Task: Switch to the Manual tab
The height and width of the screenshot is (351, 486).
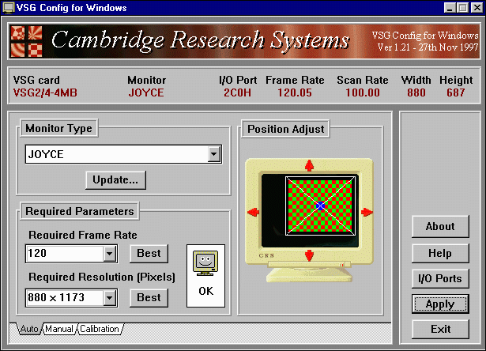Action: click(x=59, y=329)
